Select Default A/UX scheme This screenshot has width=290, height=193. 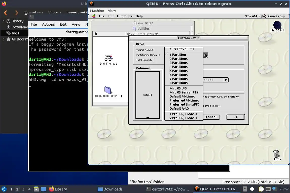click(x=184, y=109)
